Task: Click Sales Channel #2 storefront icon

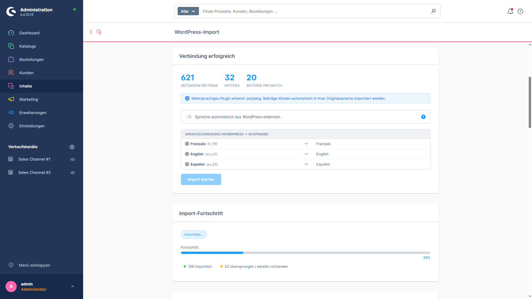Action: (11, 172)
